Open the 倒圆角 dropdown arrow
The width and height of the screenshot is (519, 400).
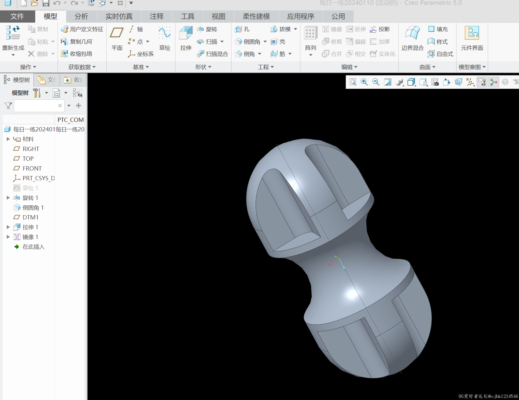tap(265, 42)
